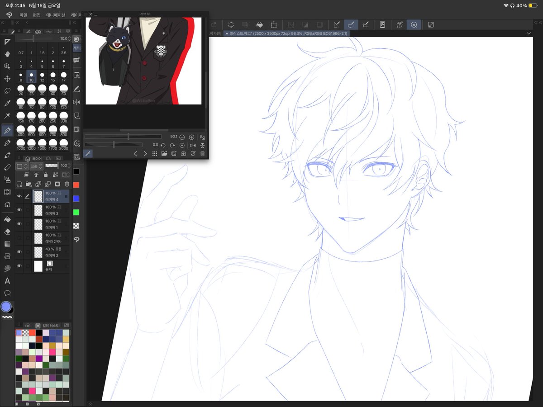
Task: Adjust brush size 10.0 stepper arrows
Action: click(70, 39)
